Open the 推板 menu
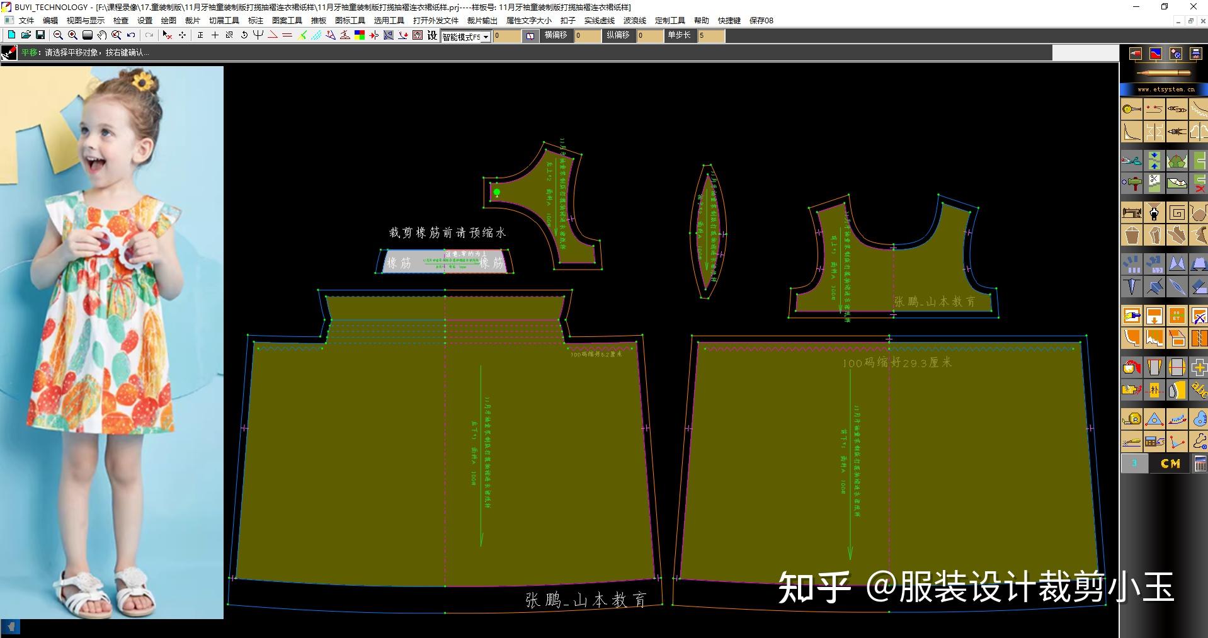This screenshot has width=1208, height=638. tap(319, 21)
